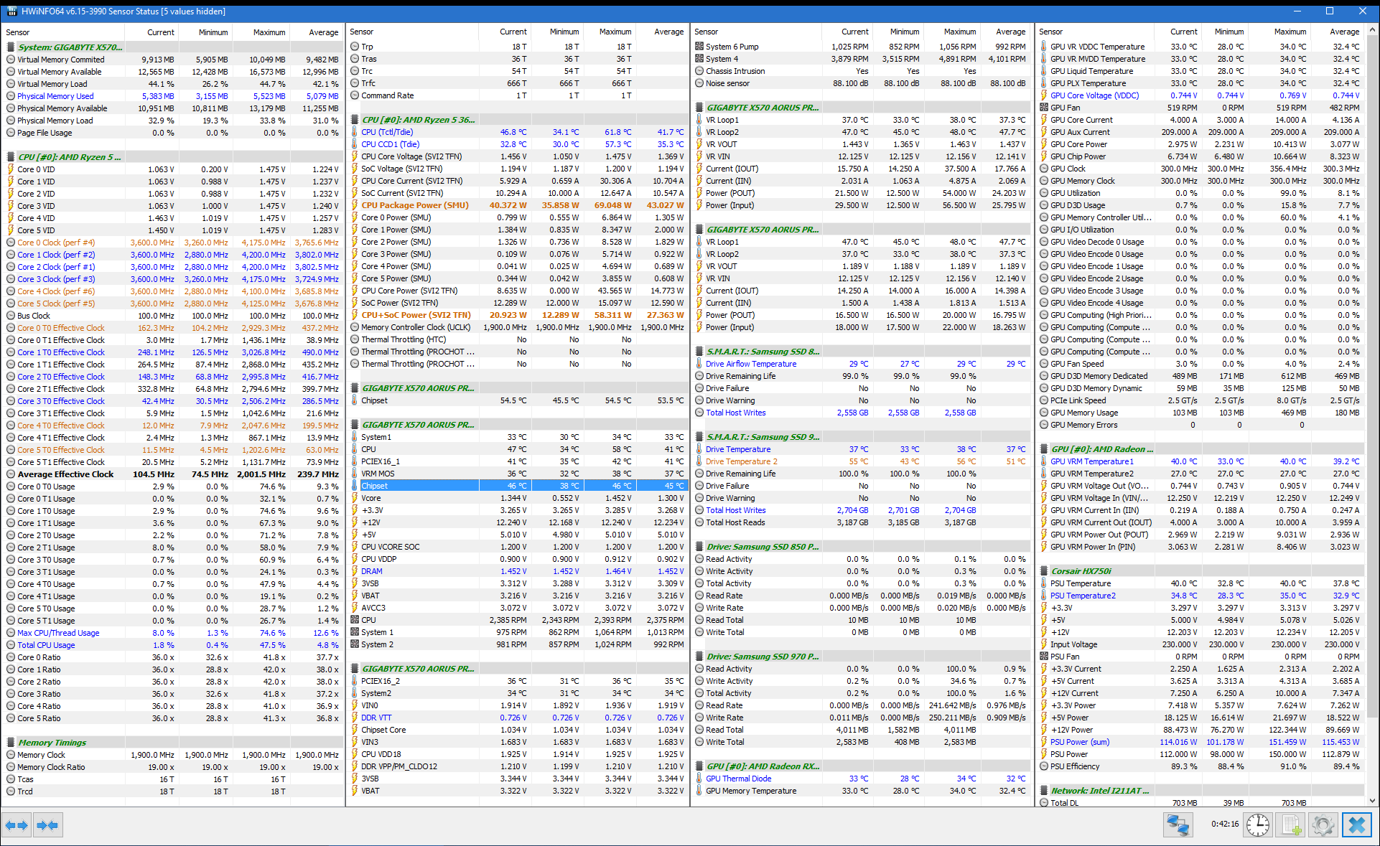
Task: Click icon of Corsair HX750i header
Action: tap(1044, 571)
